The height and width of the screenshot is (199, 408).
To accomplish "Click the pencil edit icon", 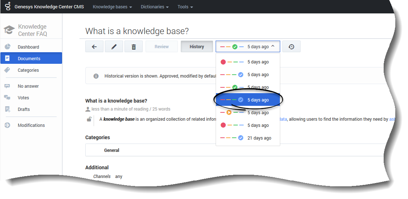I will (x=114, y=47).
